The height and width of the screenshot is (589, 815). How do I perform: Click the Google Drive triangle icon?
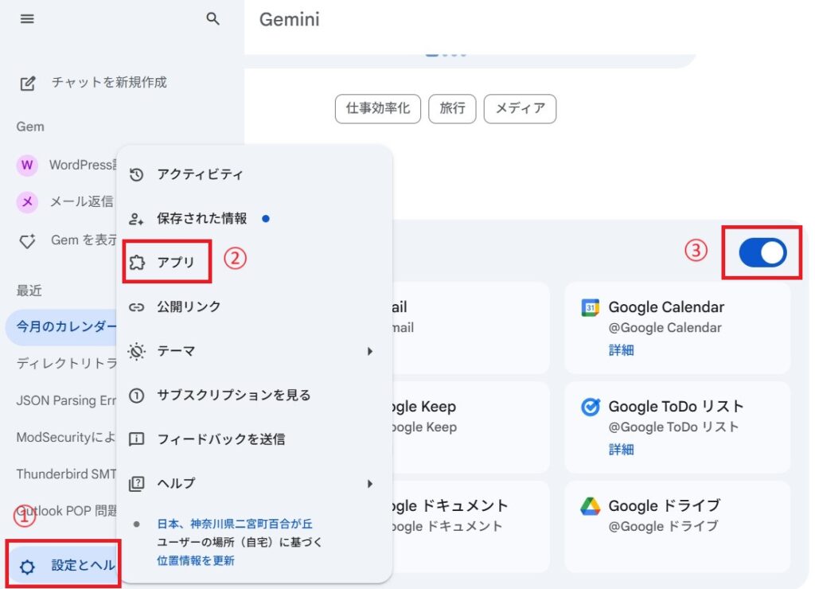coord(590,505)
